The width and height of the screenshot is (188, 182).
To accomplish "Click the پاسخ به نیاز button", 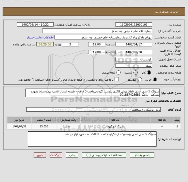I will tap(142, 155).
